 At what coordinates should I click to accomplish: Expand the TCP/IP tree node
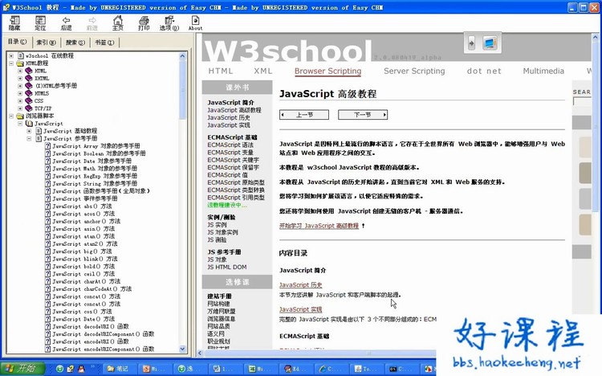pos(20,108)
